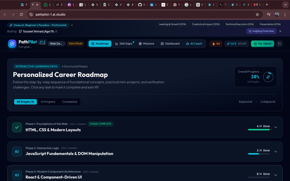Image resolution: width=290 pixels, height=181 pixels.
Task: Open the Chrome profile avatar
Action: (x=277, y=14)
